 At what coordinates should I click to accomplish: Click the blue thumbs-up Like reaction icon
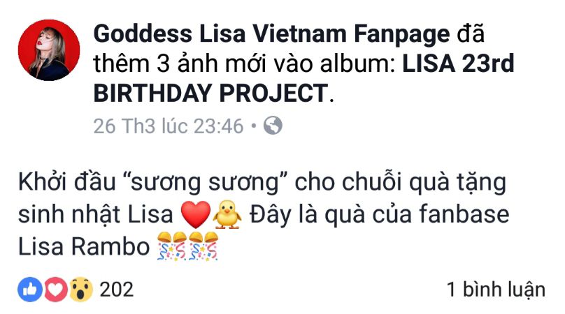click(x=30, y=289)
